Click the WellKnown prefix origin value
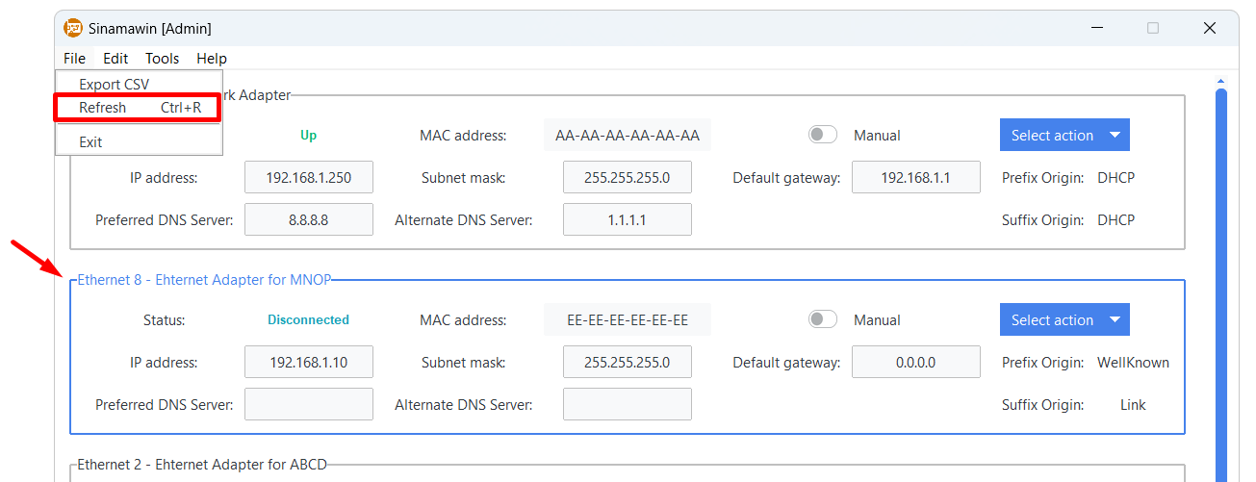 click(1133, 363)
